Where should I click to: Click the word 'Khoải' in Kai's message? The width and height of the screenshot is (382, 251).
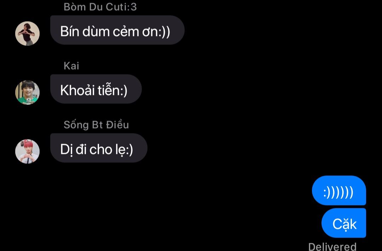tap(77, 90)
